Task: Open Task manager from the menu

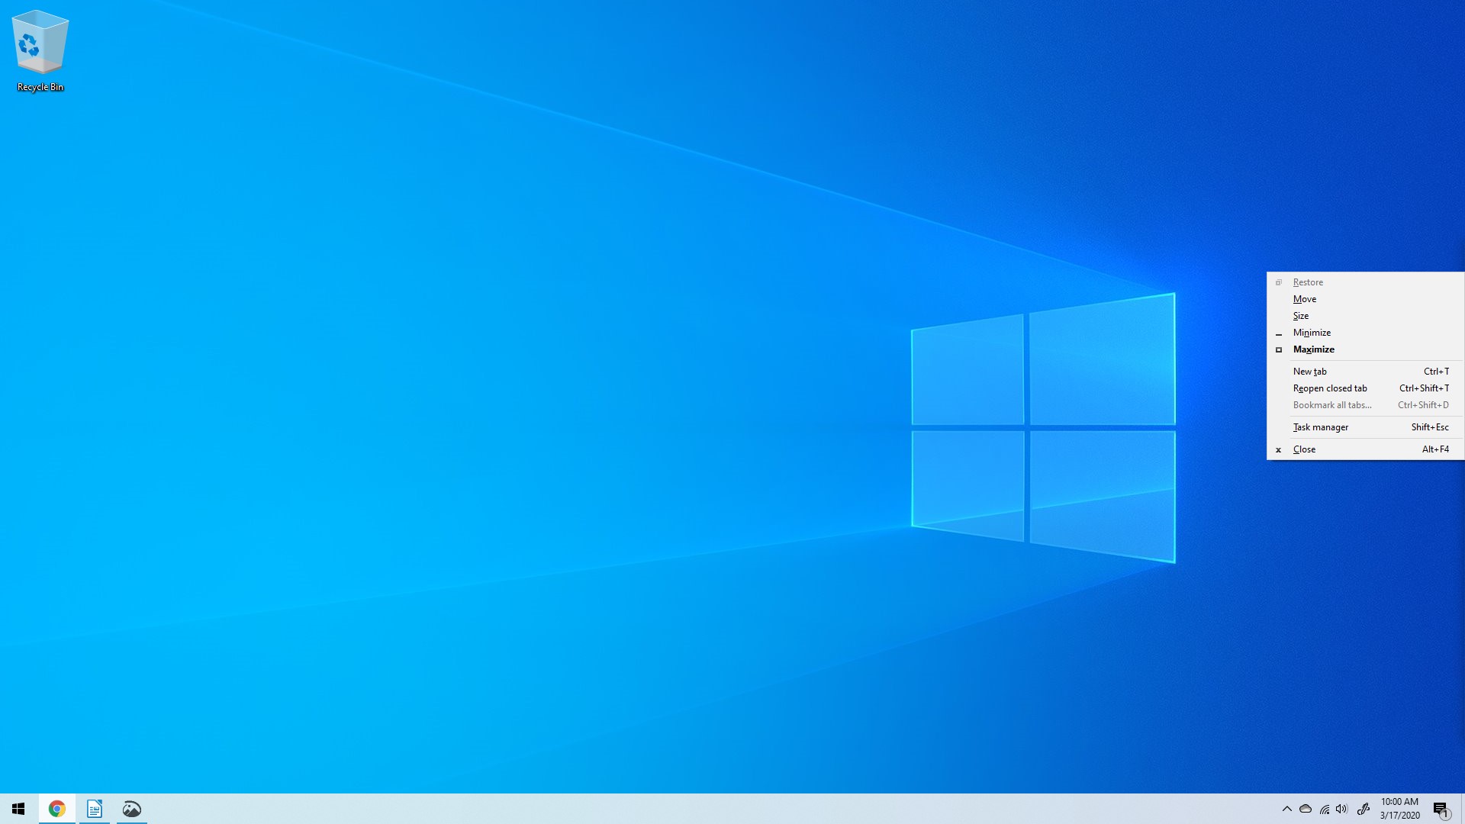Action: (x=1366, y=427)
